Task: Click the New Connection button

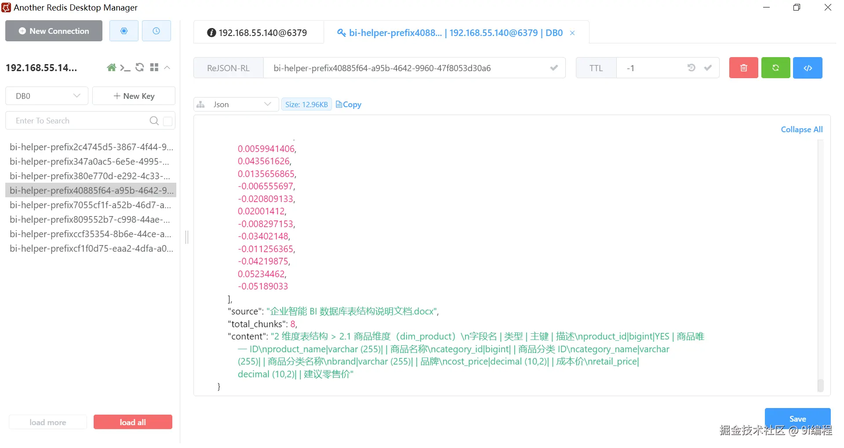Action: tap(54, 31)
